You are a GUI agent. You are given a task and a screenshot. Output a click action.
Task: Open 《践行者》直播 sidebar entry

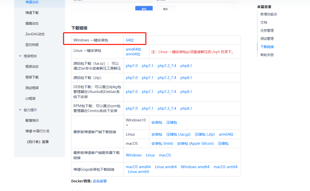(37, 142)
